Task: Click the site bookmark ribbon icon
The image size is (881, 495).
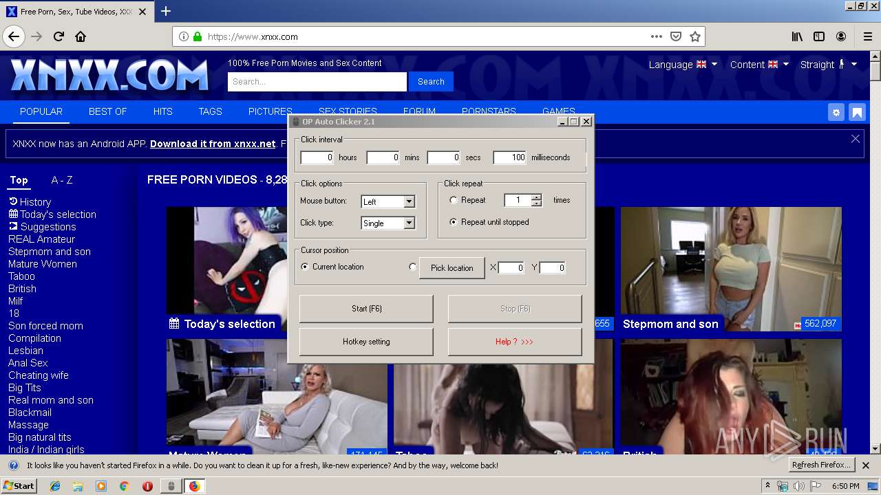Action: coord(857,112)
